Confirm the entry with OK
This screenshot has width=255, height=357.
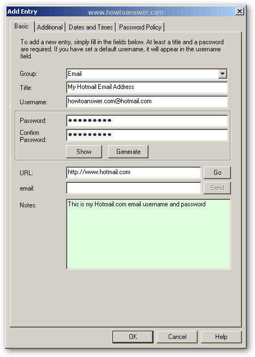(133, 337)
